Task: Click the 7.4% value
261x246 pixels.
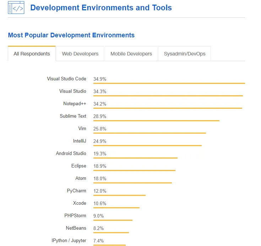Action: tap(98, 241)
